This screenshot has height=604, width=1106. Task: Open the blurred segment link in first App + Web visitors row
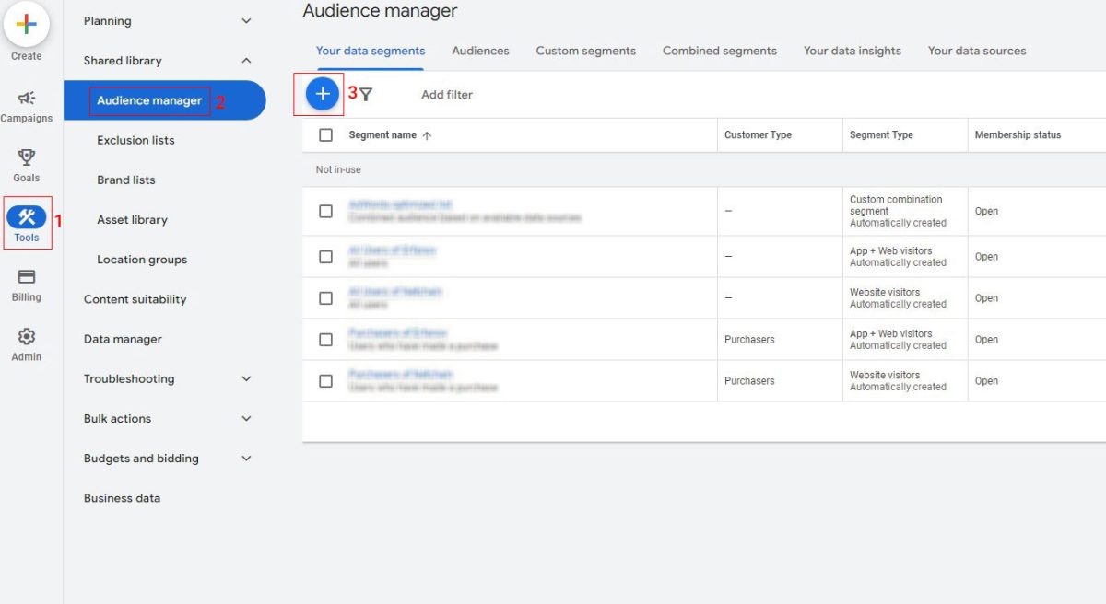point(392,250)
